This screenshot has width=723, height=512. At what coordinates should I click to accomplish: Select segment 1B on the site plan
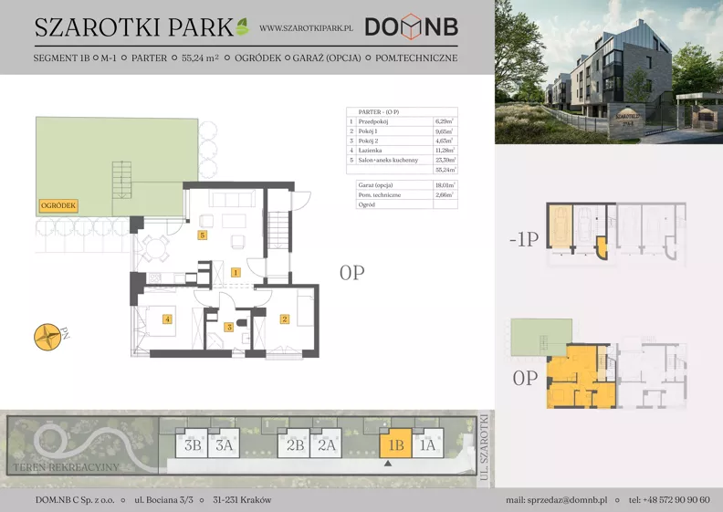395,444
